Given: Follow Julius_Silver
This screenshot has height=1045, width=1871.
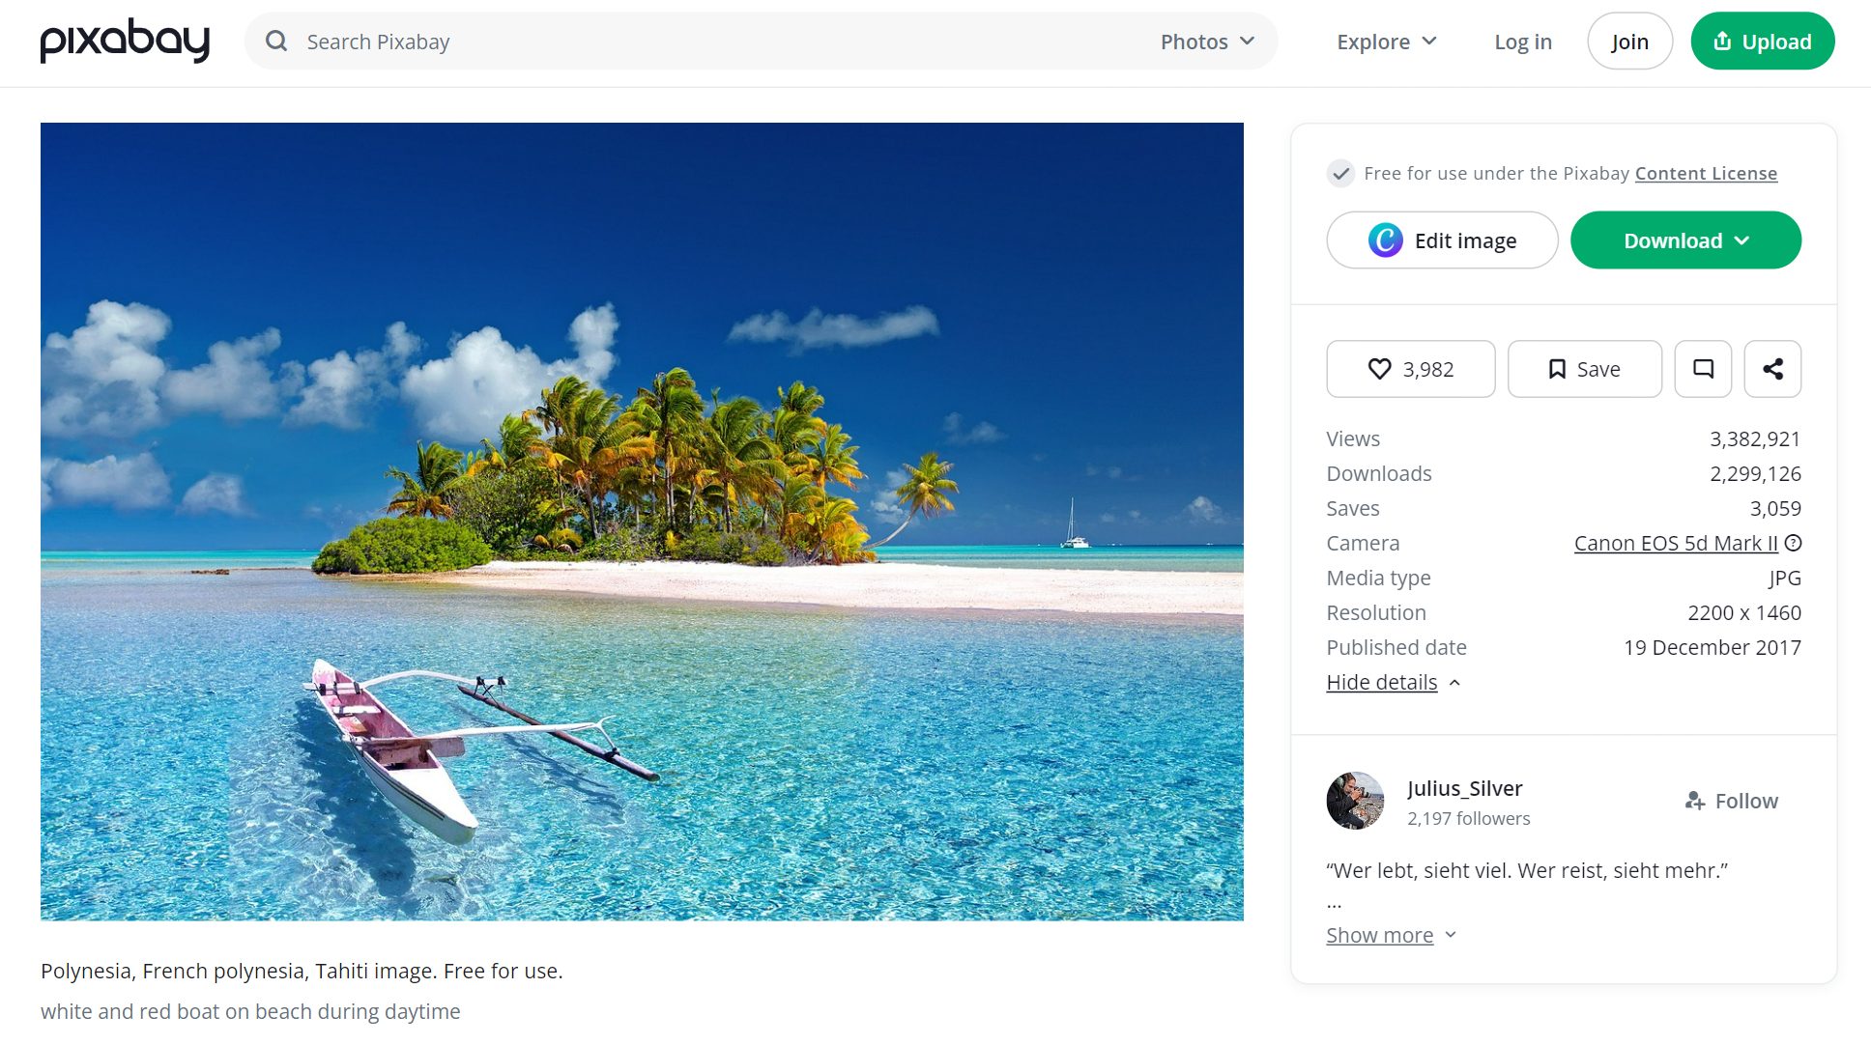Looking at the screenshot, I should tap(1731, 801).
